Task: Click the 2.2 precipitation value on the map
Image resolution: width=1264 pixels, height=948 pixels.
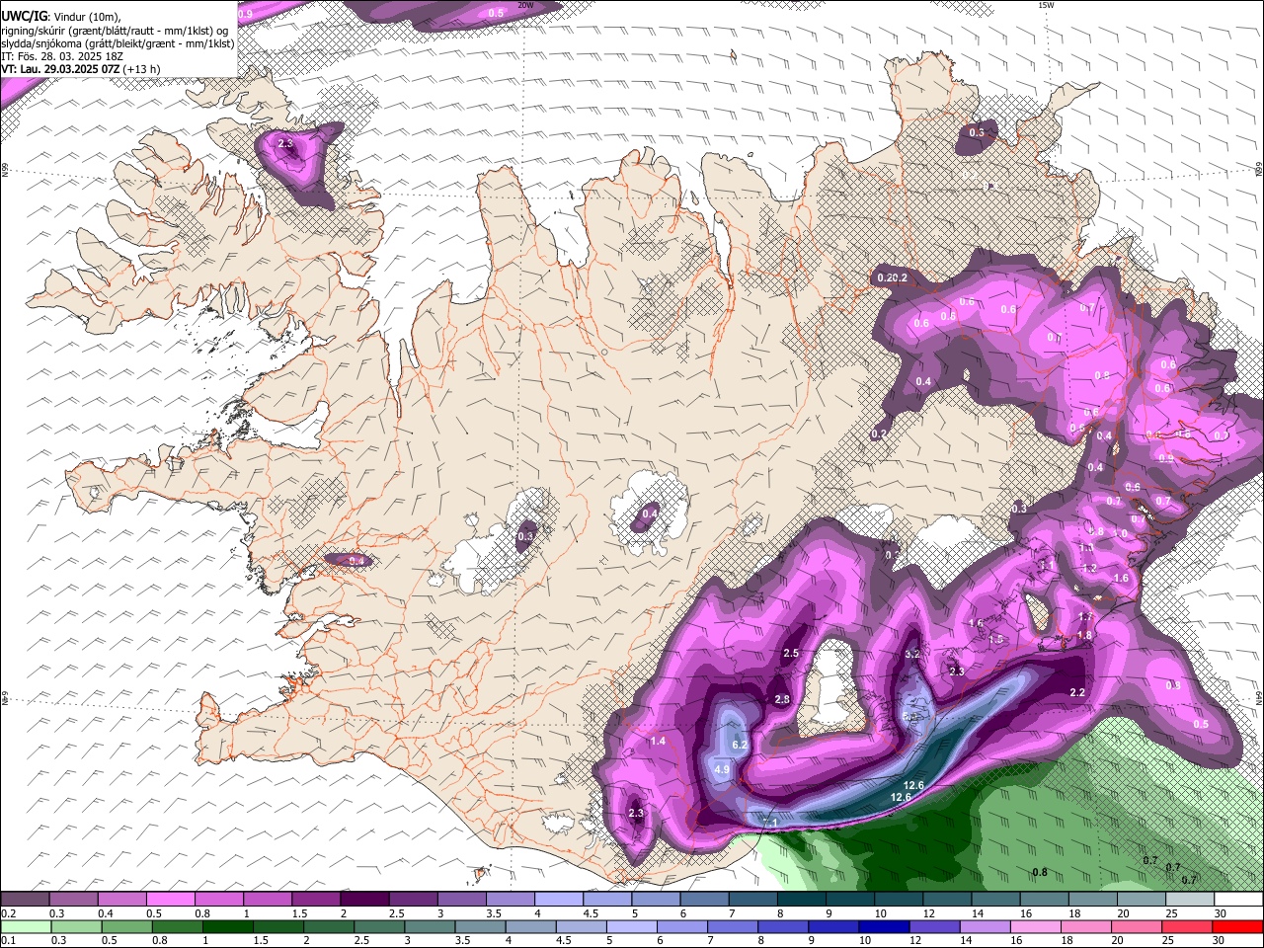Action: [1077, 693]
